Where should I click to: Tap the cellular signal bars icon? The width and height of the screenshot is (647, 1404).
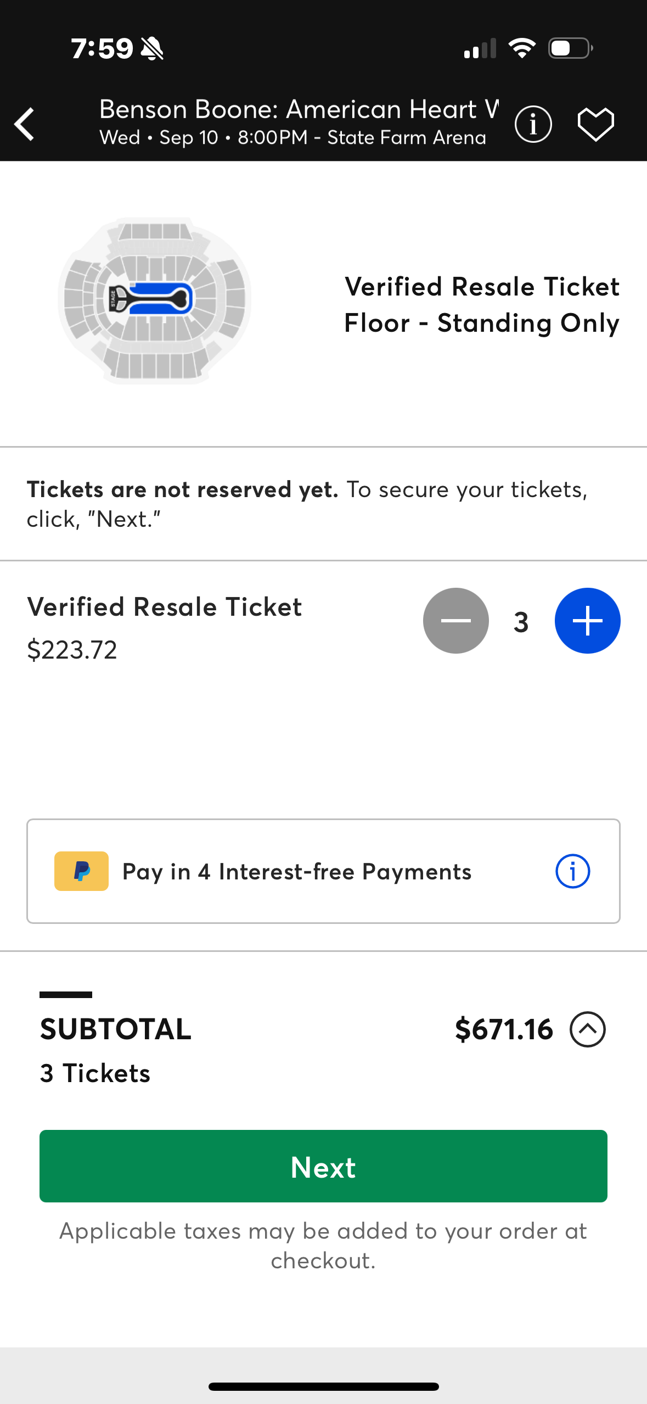pyautogui.click(x=480, y=48)
